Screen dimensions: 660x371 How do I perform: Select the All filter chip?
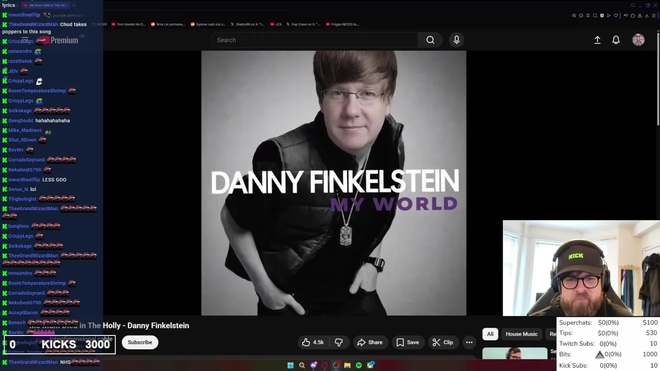490,334
